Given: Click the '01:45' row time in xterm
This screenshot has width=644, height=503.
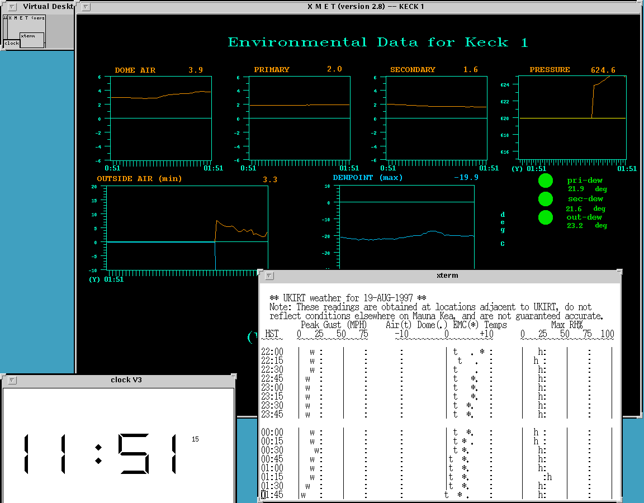Looking at the screenshot, I should [272, 495].
